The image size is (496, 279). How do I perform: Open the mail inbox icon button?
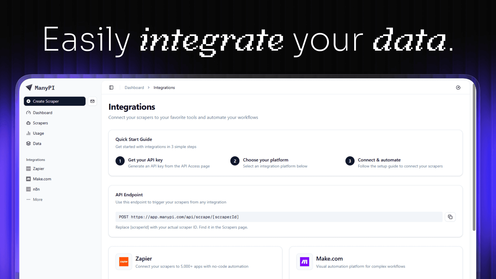(x=92, y=101)
